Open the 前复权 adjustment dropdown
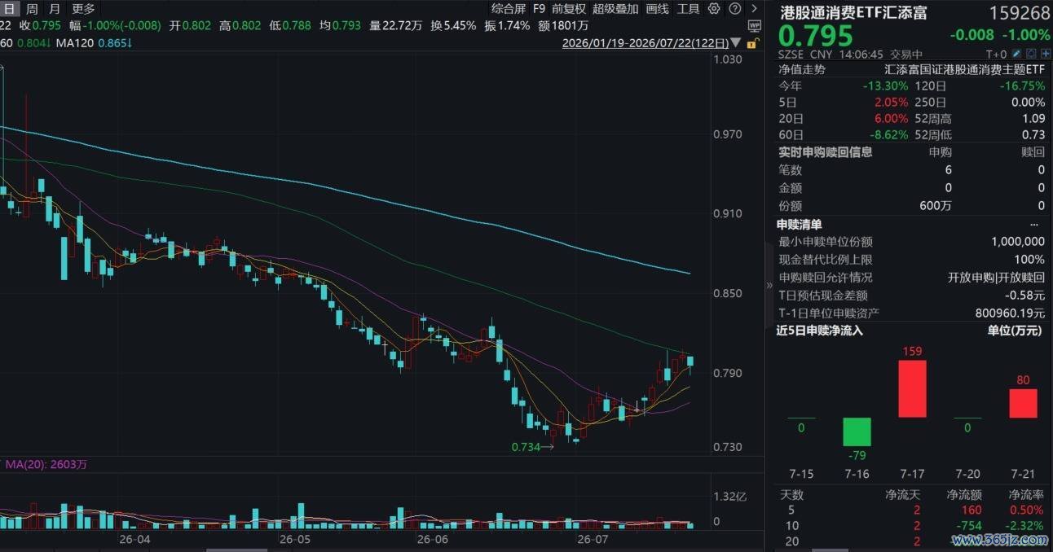This screenshot has height=552, width=1053. [x=568, y=9]
